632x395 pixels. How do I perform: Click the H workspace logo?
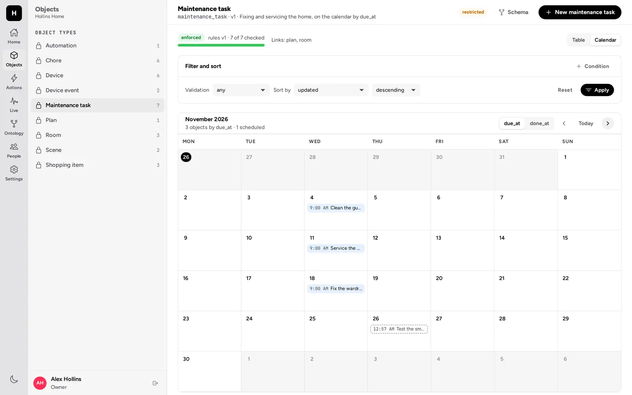(x=14, y=13)
